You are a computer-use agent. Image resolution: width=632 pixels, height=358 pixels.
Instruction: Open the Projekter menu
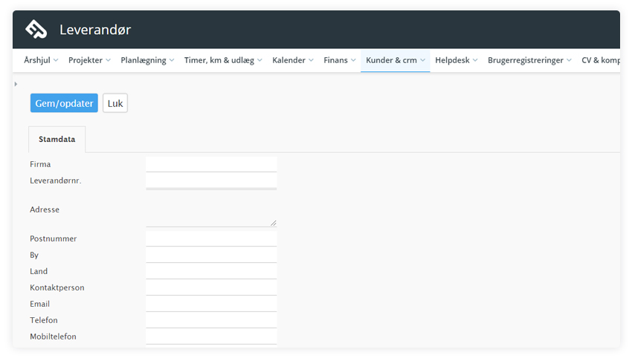[89, 60]
